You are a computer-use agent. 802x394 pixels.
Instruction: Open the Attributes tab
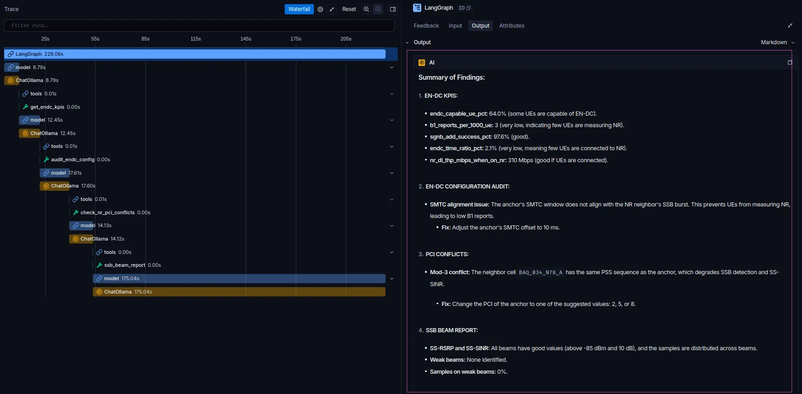[x=512, y=26]
